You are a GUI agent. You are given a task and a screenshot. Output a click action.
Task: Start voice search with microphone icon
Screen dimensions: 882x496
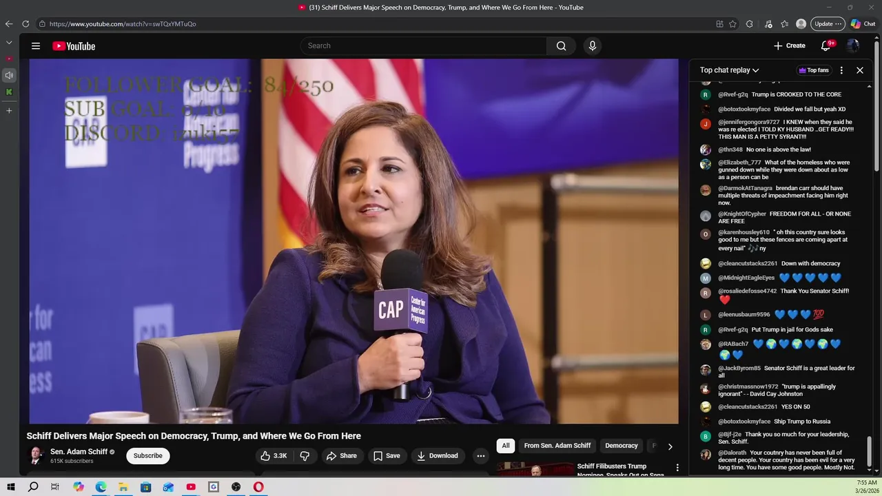(592, 46)
